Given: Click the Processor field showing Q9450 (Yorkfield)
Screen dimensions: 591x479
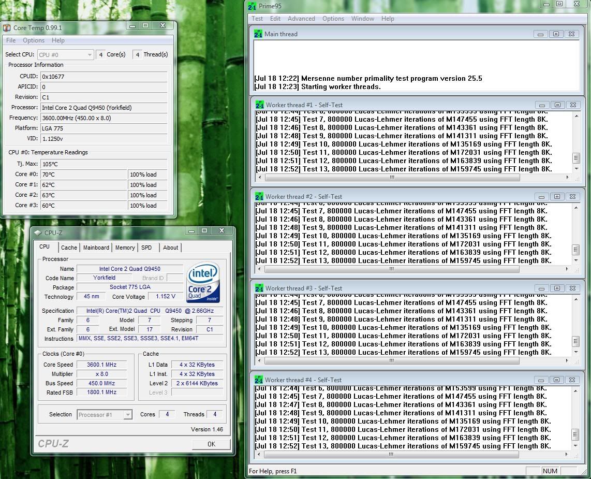Looking at the screenshot, I should [x=104, y=108].
